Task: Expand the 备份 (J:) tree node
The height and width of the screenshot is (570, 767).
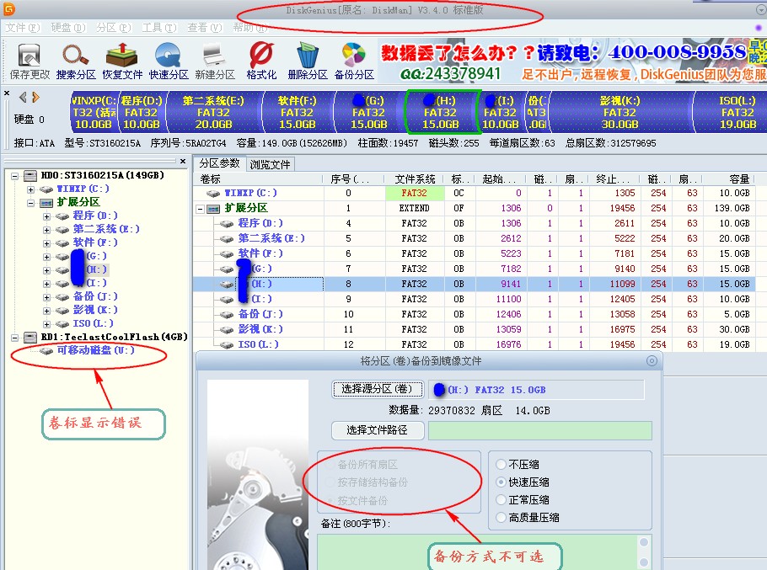Action: point(46,297)
